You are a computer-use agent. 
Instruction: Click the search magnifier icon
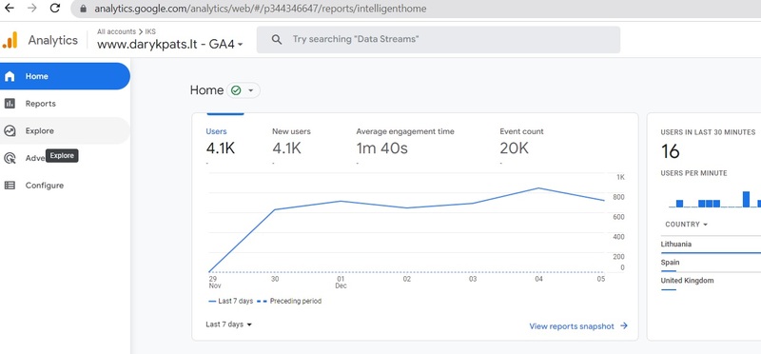click(277, 39)
